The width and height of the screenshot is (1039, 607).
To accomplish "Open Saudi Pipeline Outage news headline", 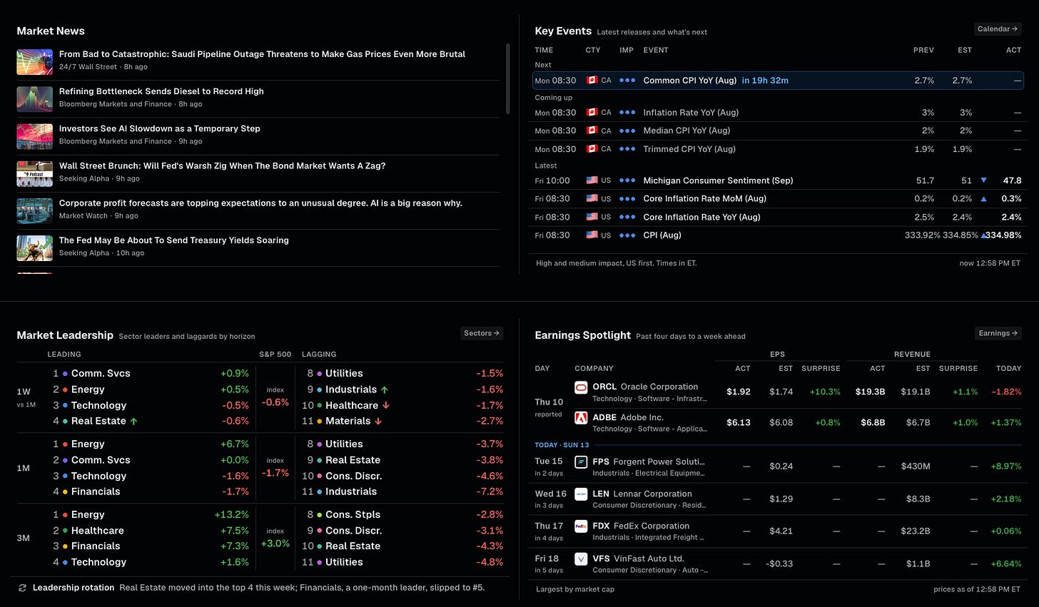I will [x=262, y=54].
